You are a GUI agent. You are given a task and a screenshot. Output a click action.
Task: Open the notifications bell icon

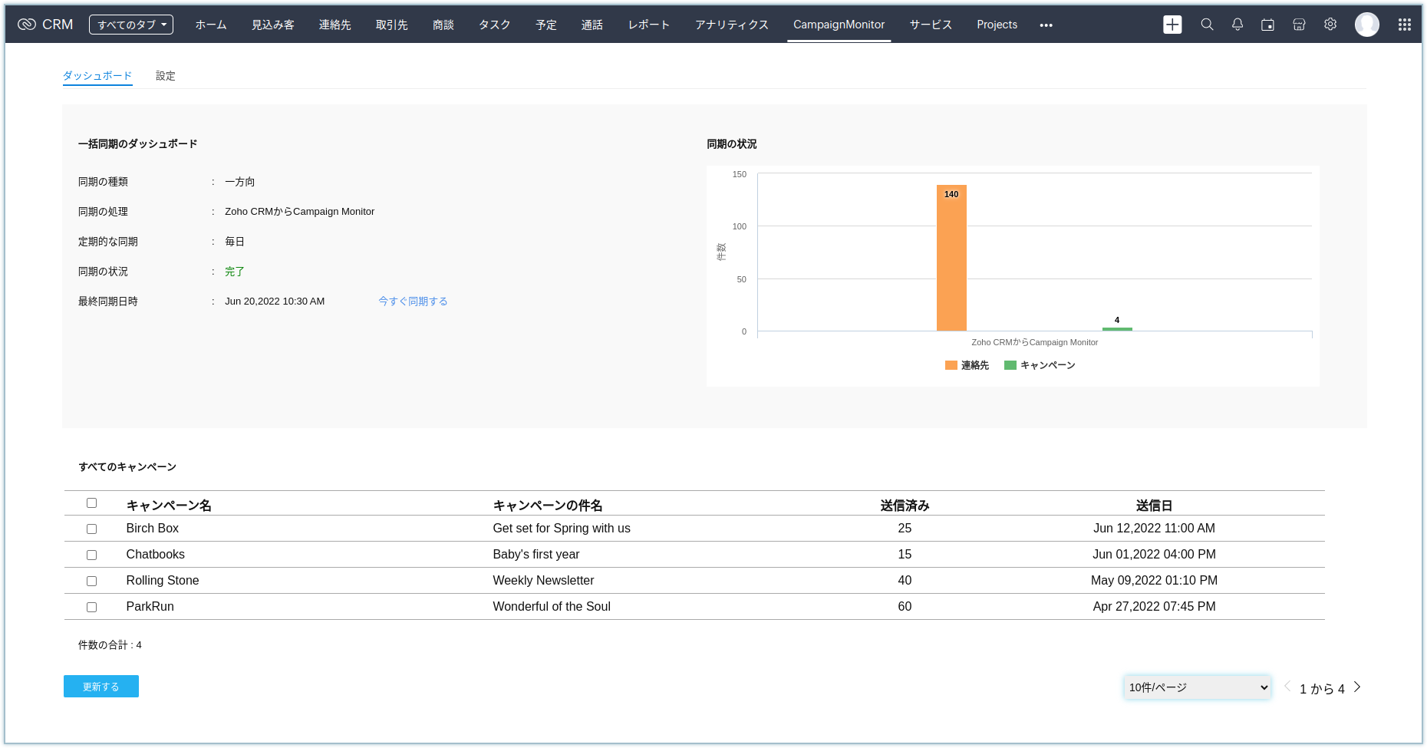click(x=1238, y=25)
